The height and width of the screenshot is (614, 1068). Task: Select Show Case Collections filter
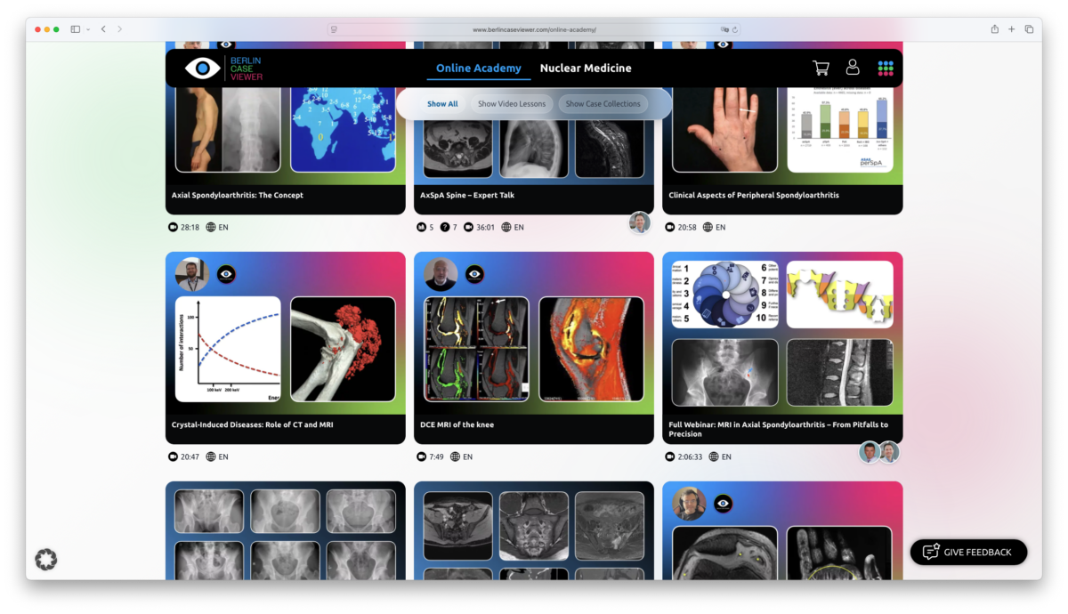coord(603,104)
